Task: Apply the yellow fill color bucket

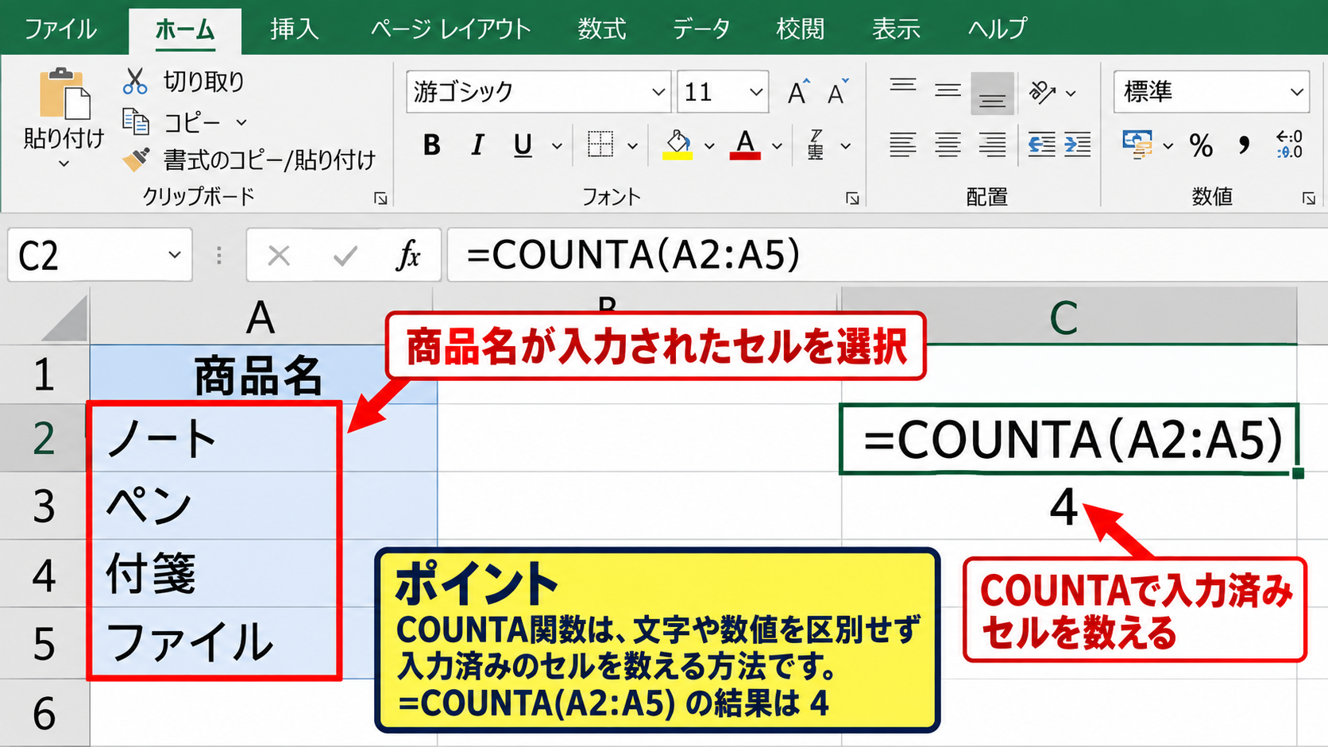Action: pos(678,144)
